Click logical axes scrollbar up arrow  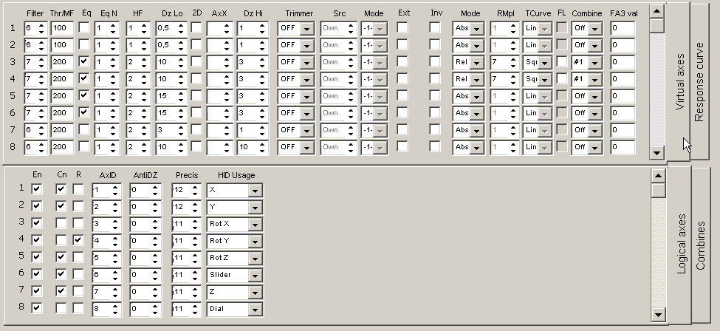(x=659, y=176)
